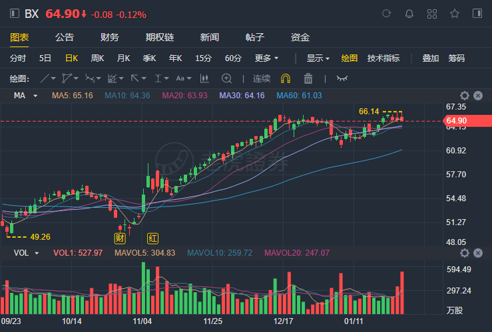
Task: Toggle the 绘图 drawing toolbar
Action: tap(350, 58)
